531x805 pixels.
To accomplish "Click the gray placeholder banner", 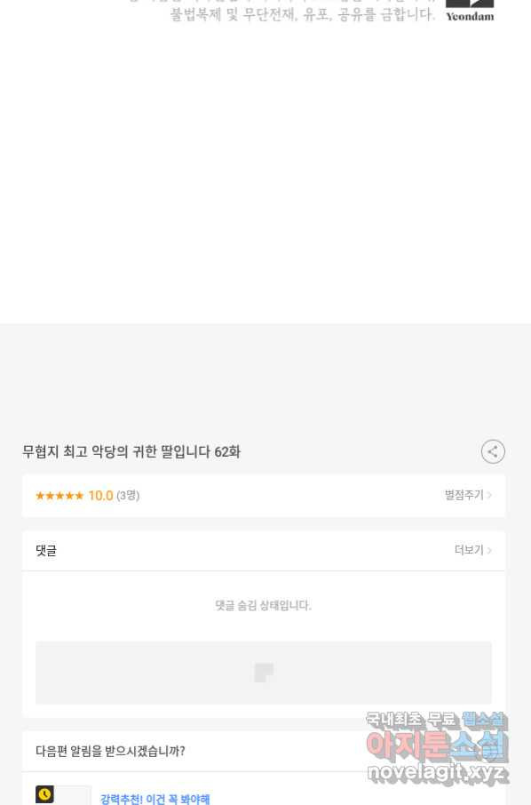I will point(263,673).
